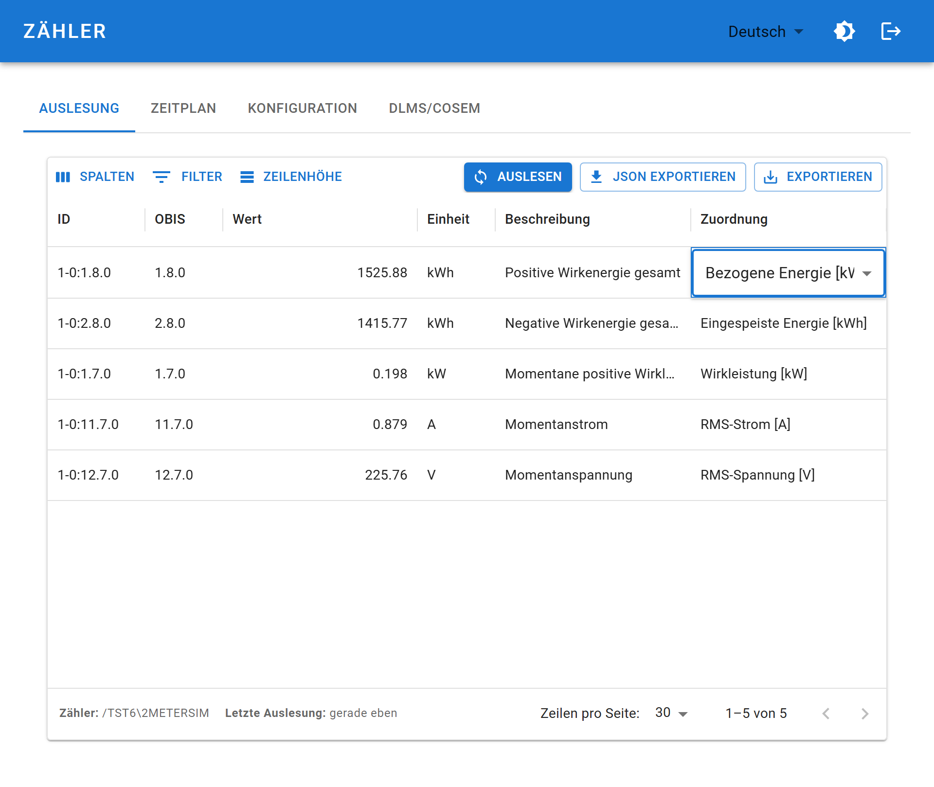
Task: Click the logout icon in header
Action: point(891,32)
